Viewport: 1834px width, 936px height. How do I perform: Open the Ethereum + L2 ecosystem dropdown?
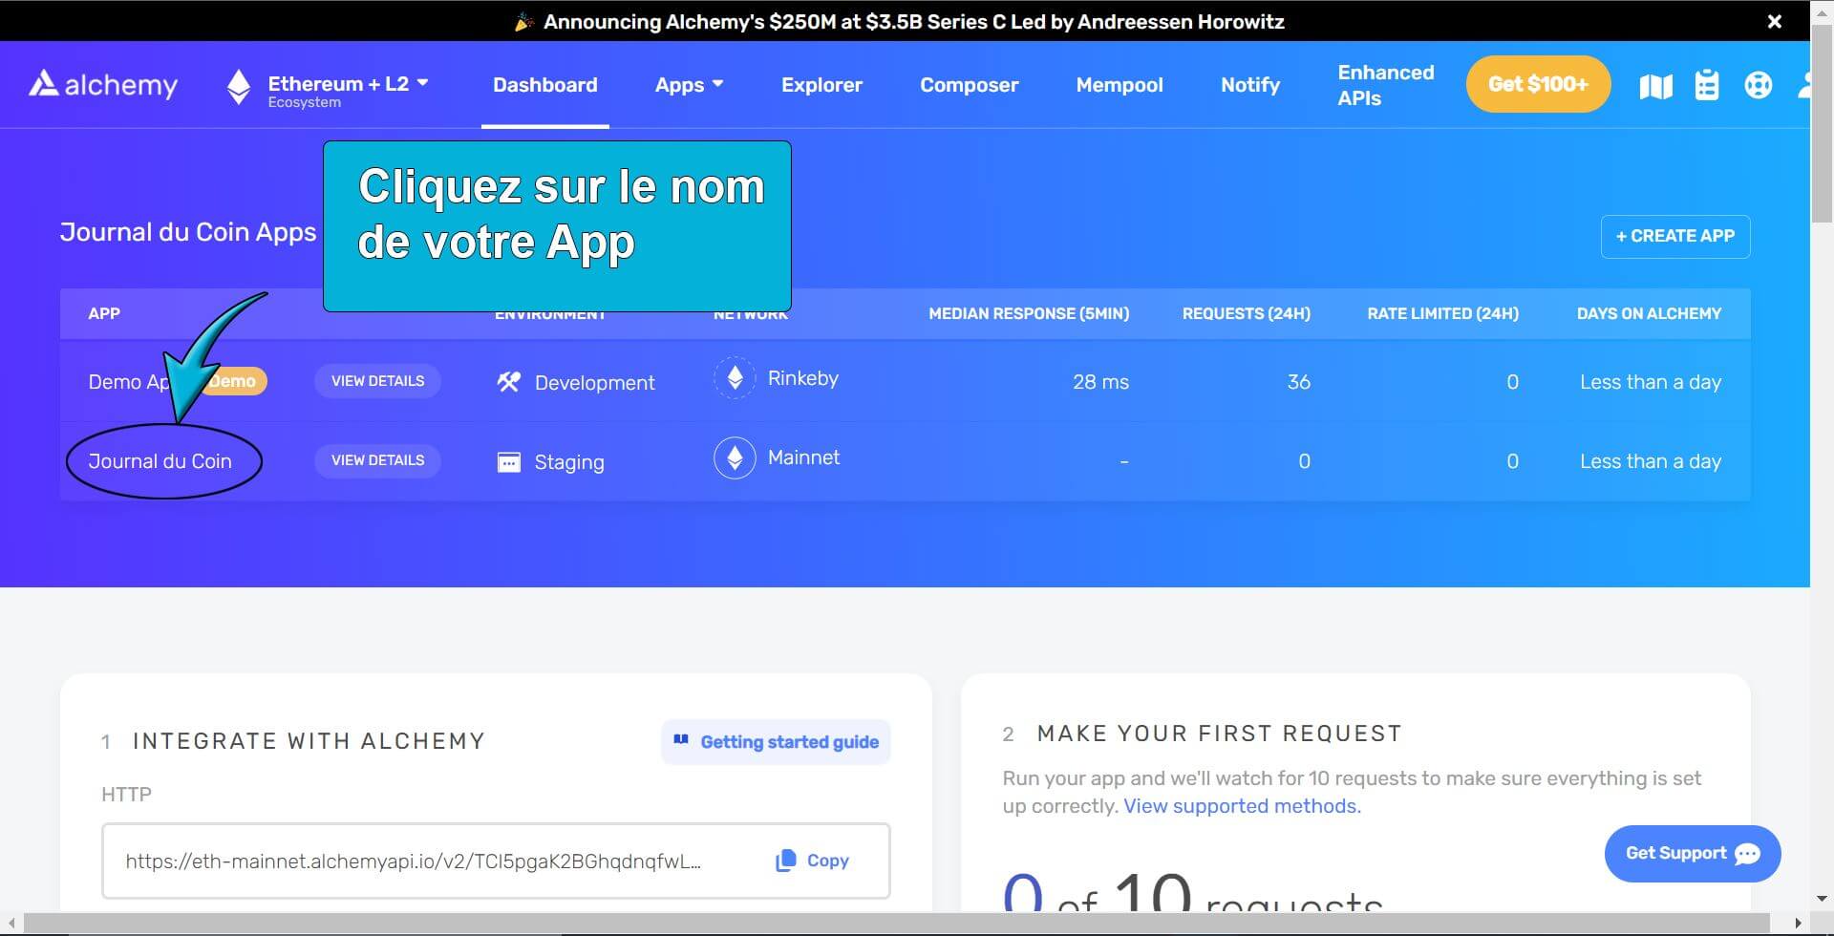tap(328, 89)
